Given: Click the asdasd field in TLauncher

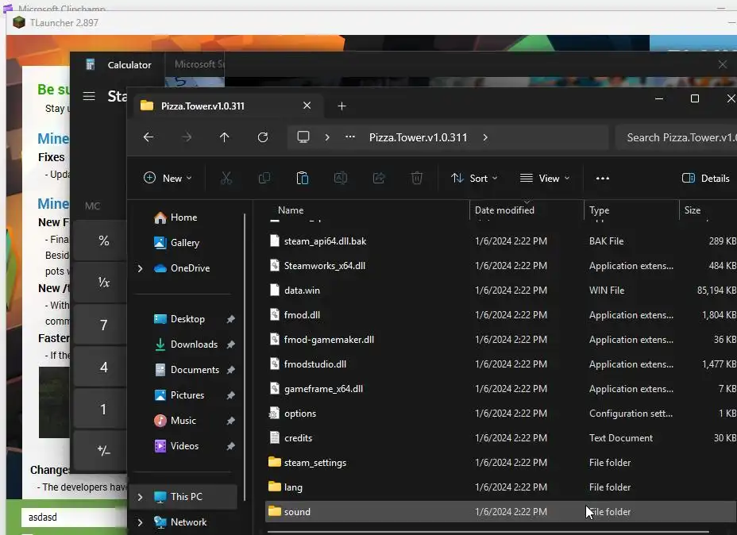Looking at the screenshot, I should click(x=73, y=518).
